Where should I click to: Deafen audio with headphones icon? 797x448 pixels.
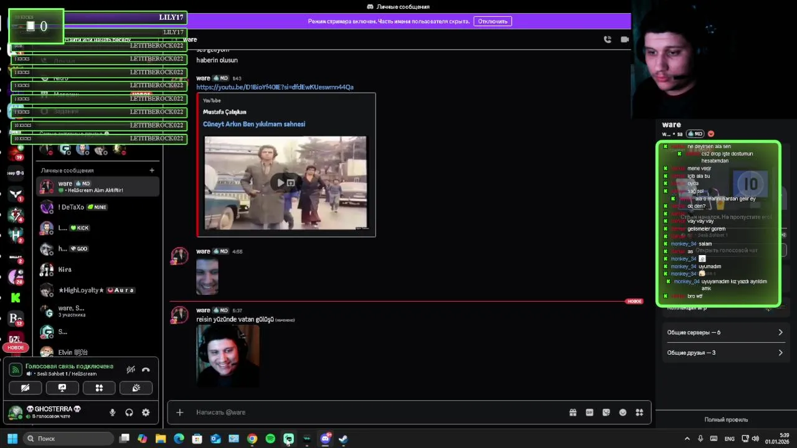[x=129, y=412]
